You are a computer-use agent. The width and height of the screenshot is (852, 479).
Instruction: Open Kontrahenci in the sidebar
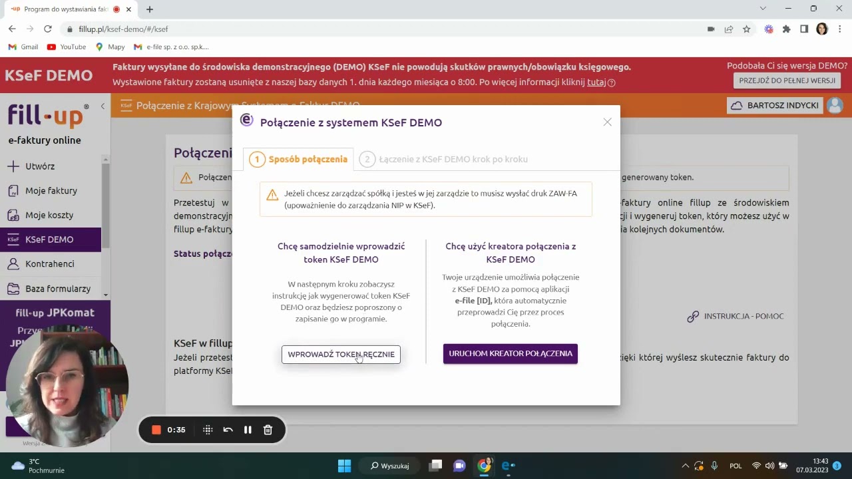51,263
